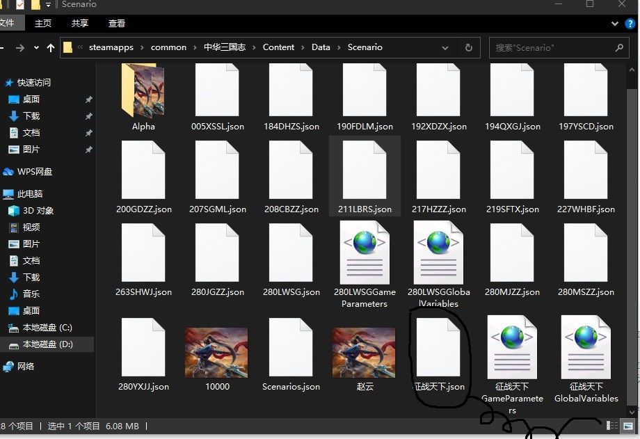Select the 200GDZZ.json file icon

tap(143, 170)
